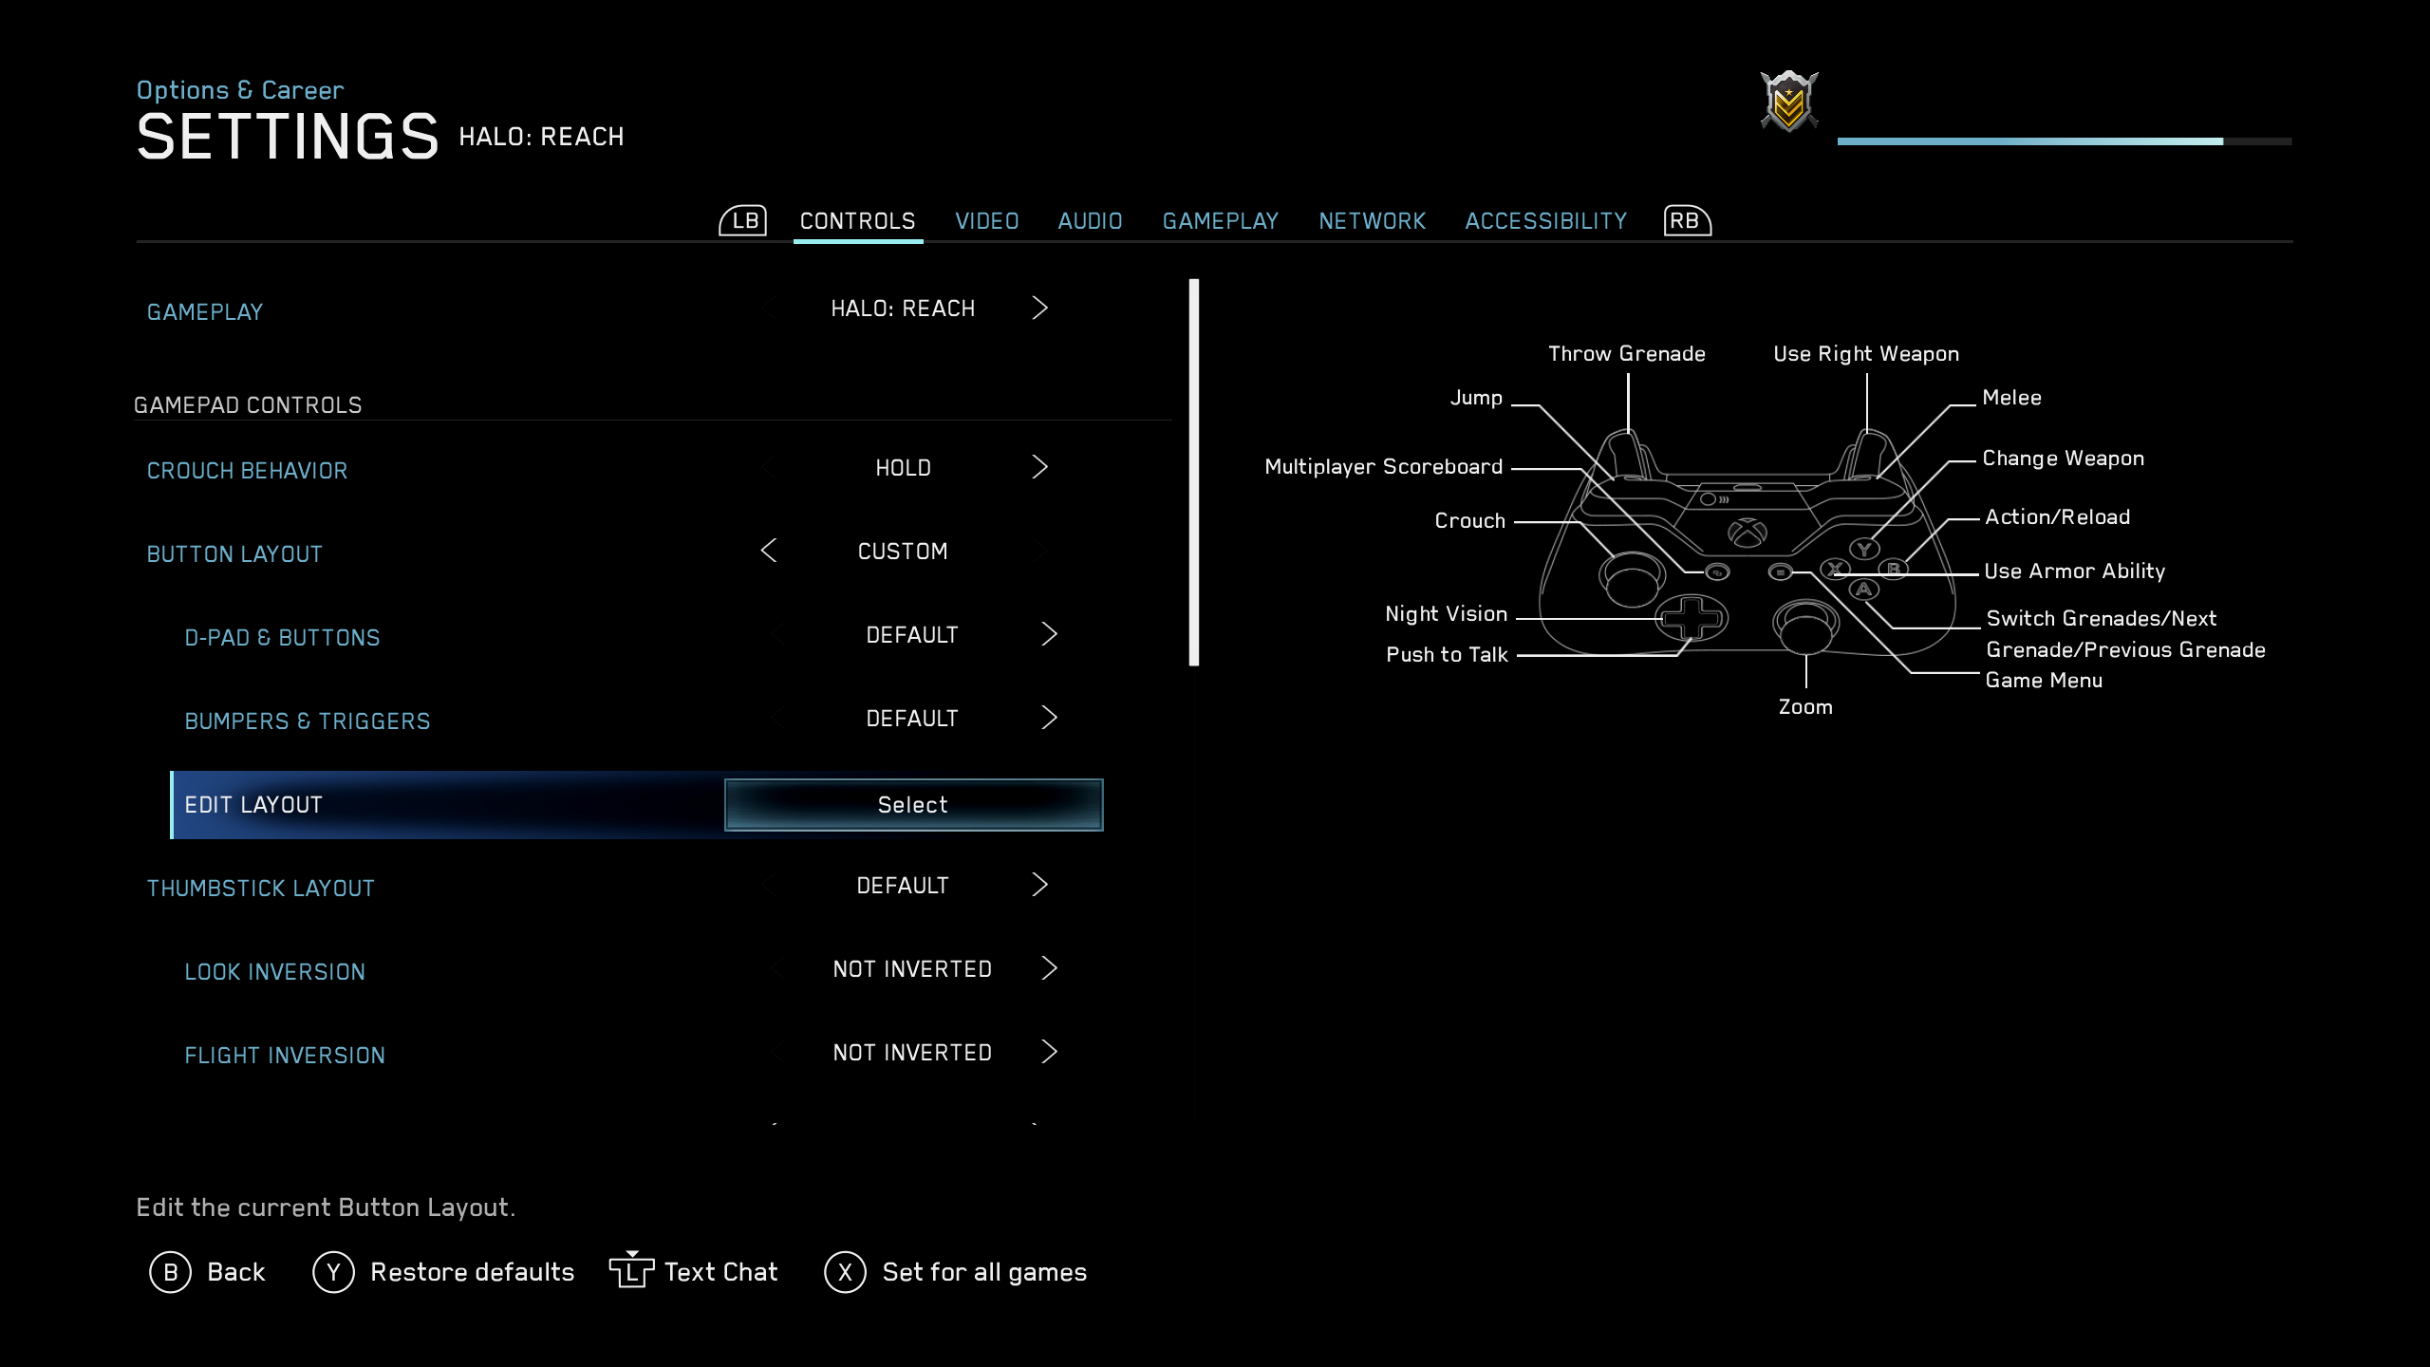2430x1367 pixels.
Task: Toggle Look Inversion NOT INVERTED setting
Action: (x=1048, y=970)
